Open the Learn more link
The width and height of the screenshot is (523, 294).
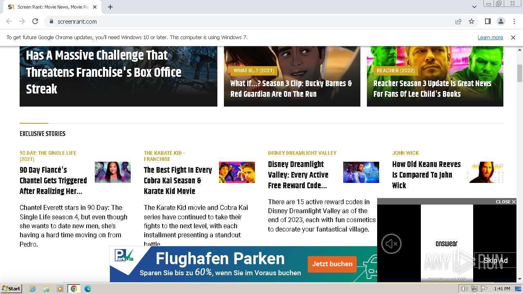(x=490, y=37)
